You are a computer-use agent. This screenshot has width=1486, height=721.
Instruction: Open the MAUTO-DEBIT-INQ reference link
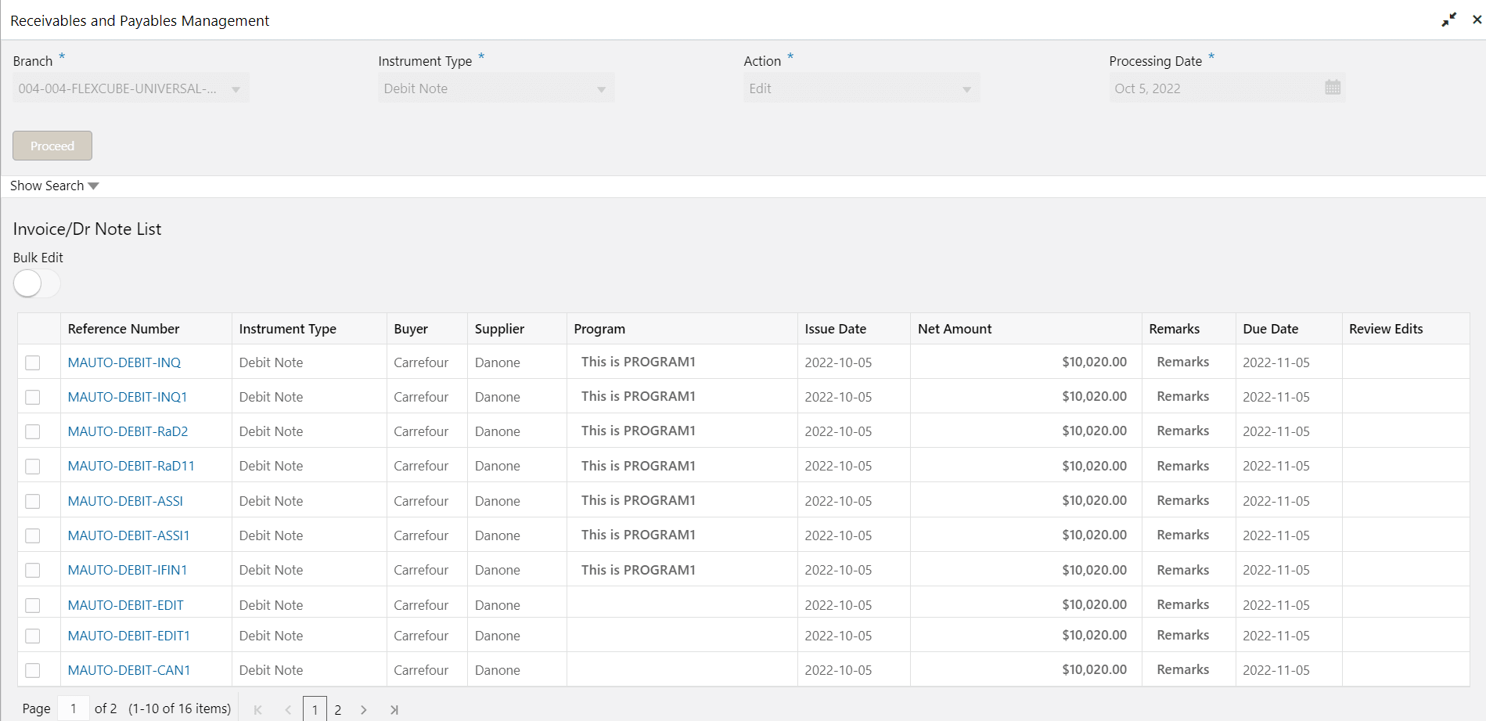(124, 362)
